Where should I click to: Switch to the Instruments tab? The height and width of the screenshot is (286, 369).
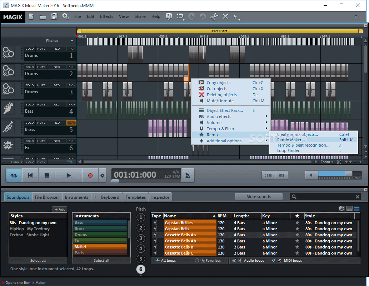pos(76,197)
